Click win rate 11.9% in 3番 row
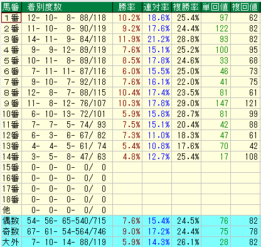 coord(129,39)
